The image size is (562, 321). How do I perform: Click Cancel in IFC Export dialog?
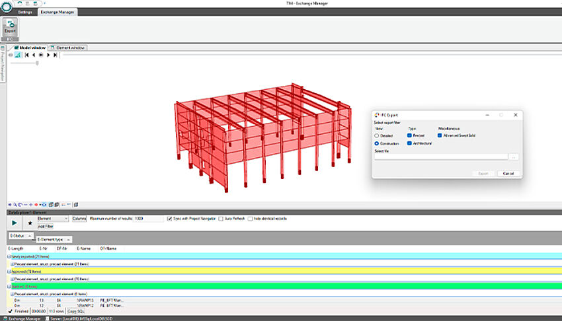click(508, 173)
